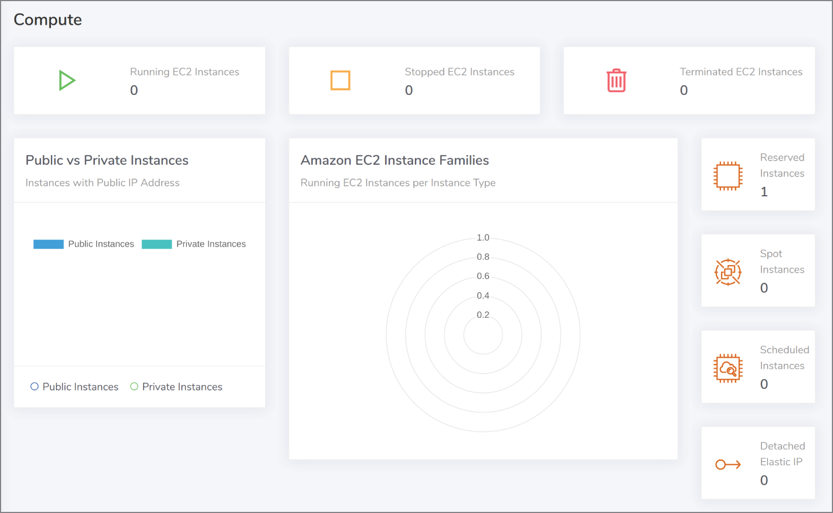Select the Running EC2 Instances label

tap(185, 72)
